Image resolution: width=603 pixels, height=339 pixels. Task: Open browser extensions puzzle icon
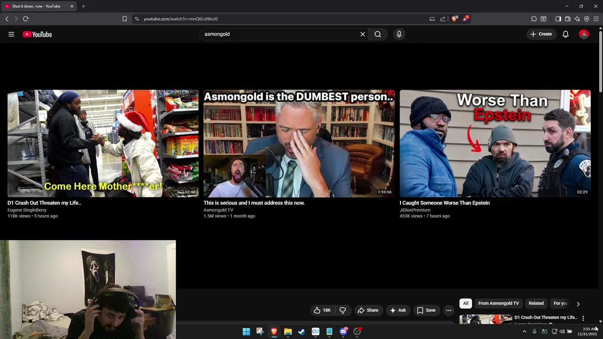(534, 19)
